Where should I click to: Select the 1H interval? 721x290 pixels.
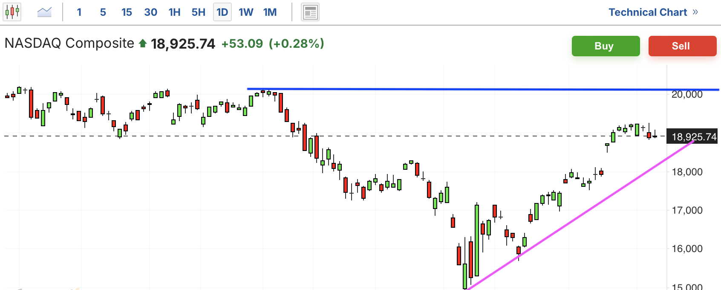[174, 12]
